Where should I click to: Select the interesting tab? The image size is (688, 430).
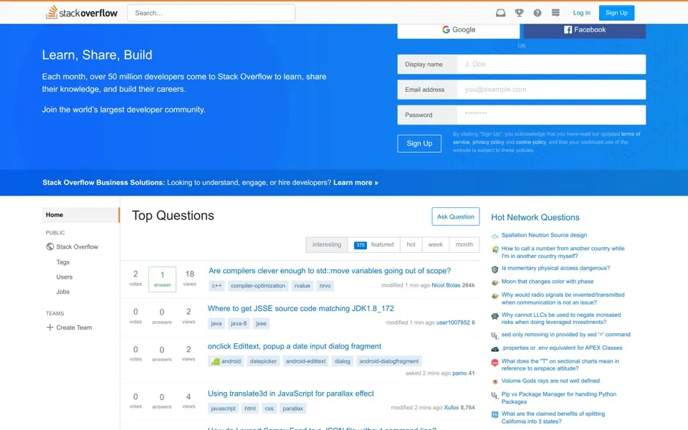[x=327, y=244]
